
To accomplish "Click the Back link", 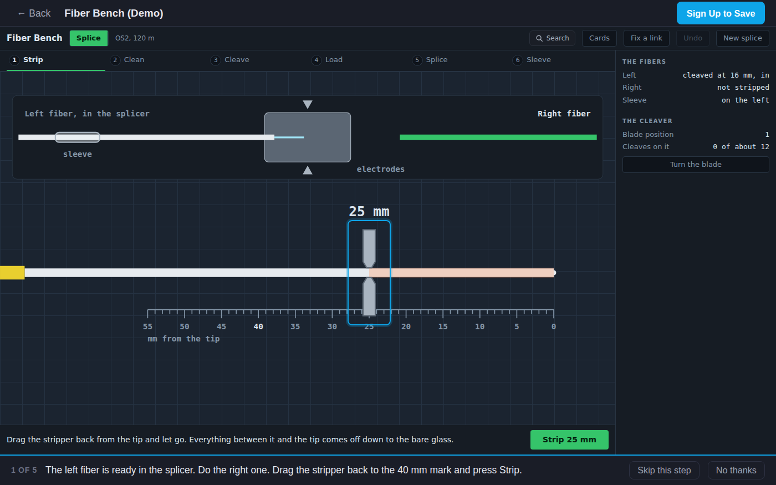I will [x=34, y=13].
